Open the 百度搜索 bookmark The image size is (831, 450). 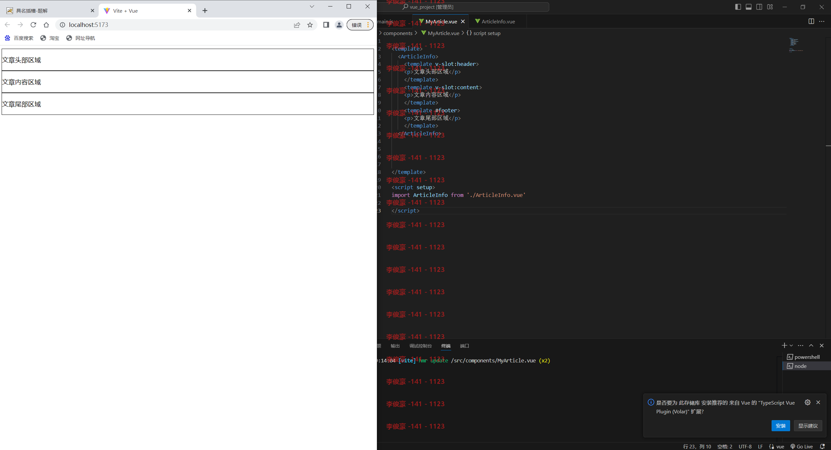[x=19, y=38]
